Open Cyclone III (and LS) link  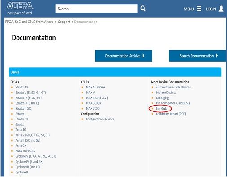click(28, 167)
